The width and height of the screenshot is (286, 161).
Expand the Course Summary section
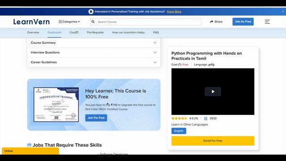click(x=94, y=43)
